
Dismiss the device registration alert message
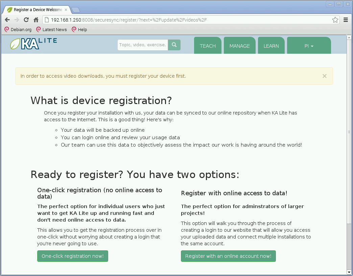(x=324, y=76)
